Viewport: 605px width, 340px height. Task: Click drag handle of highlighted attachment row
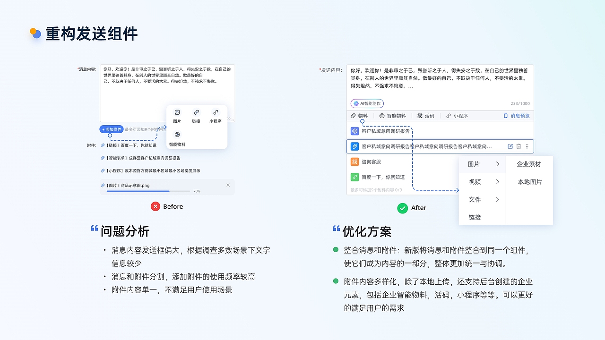point(527,146)
